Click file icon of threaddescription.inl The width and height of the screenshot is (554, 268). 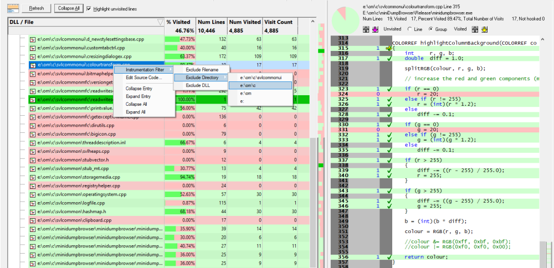[33, 143]
